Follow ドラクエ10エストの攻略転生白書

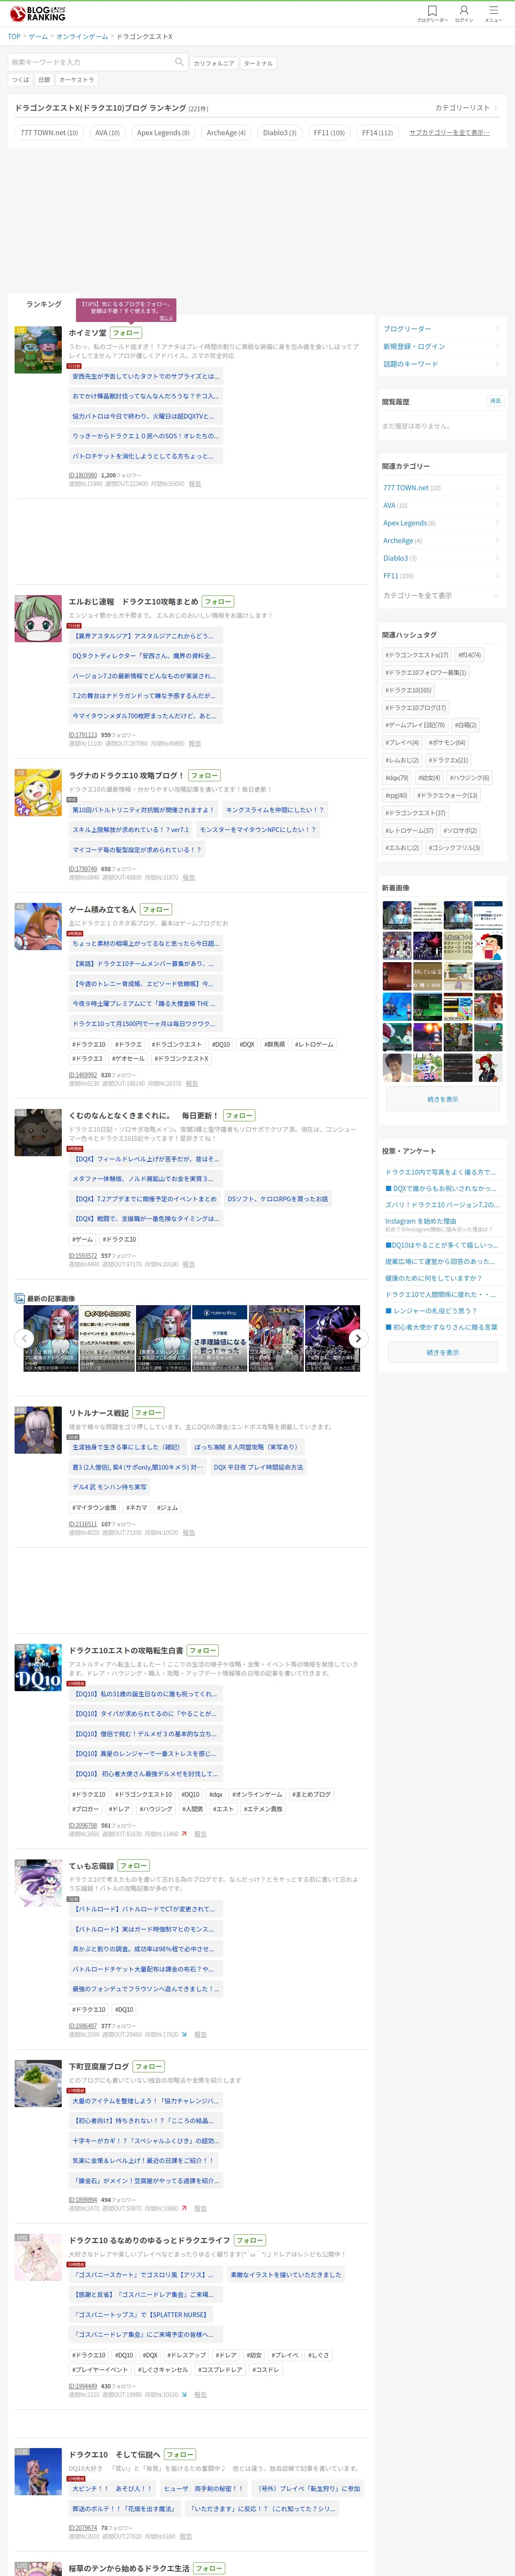203,1650
